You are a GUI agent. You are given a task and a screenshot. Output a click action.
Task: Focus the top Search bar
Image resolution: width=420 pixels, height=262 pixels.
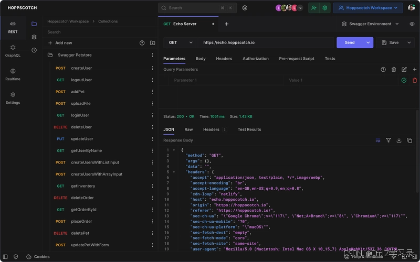point(197,8)
